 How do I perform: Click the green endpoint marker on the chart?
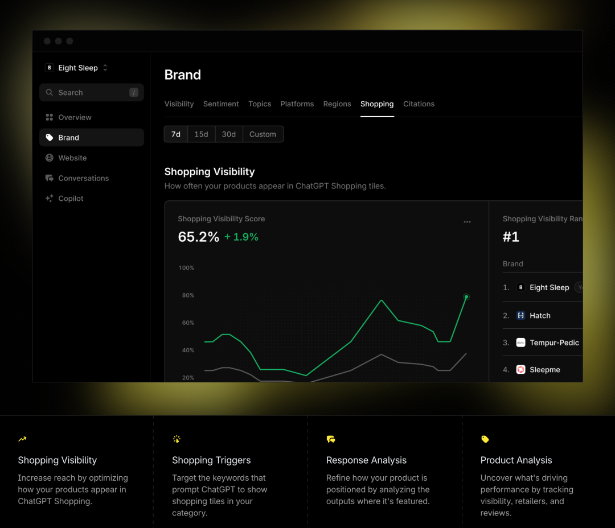(x=466, y=296)
